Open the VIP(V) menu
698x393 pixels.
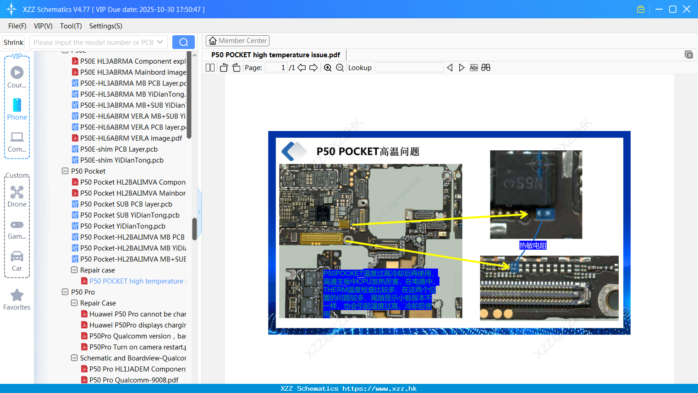(43, 26)
